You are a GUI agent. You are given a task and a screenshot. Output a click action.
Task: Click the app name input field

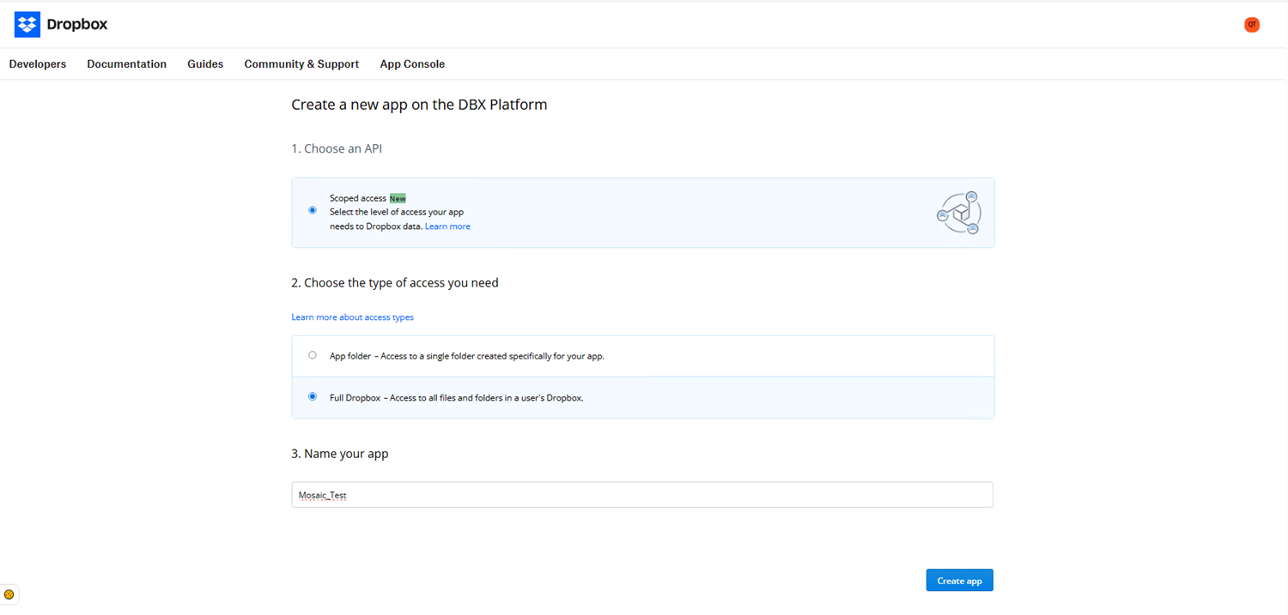click(x=642, y=495)
